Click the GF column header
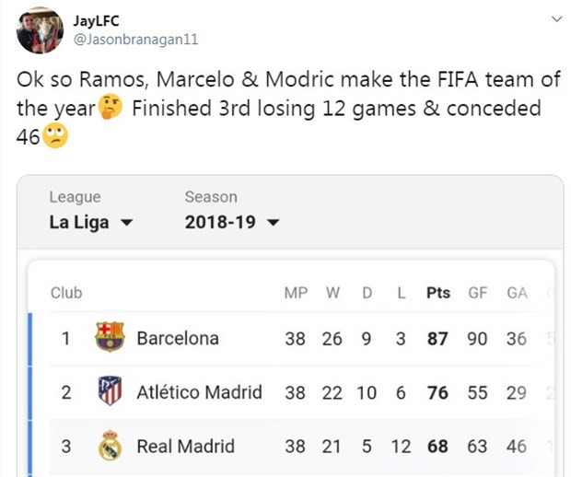Image resolution: width=571 pixels, height=477 pixels. (x=477, y=293)
